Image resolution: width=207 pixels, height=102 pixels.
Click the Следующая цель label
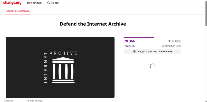pyautogui.click(x=171, y=46)
